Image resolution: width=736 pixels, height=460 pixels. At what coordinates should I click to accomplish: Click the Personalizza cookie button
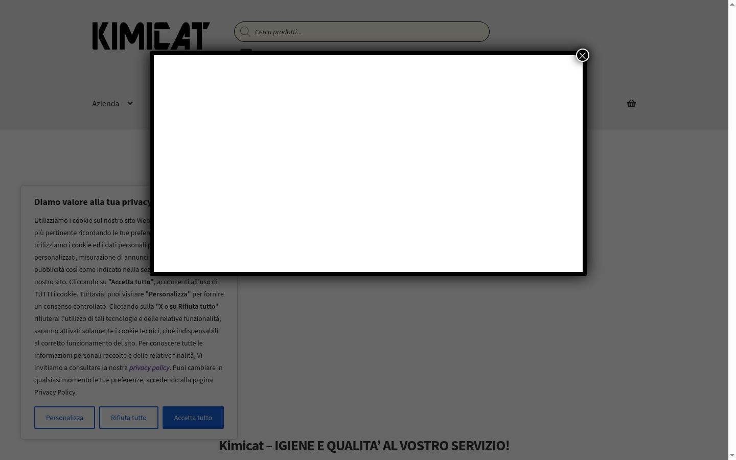point(64,418)
